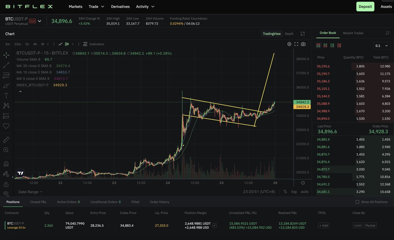Image resolution: width=394 pixels, height=240 pixels.
Task: Open the TradingView logo on chart
Action: point(21,173)
